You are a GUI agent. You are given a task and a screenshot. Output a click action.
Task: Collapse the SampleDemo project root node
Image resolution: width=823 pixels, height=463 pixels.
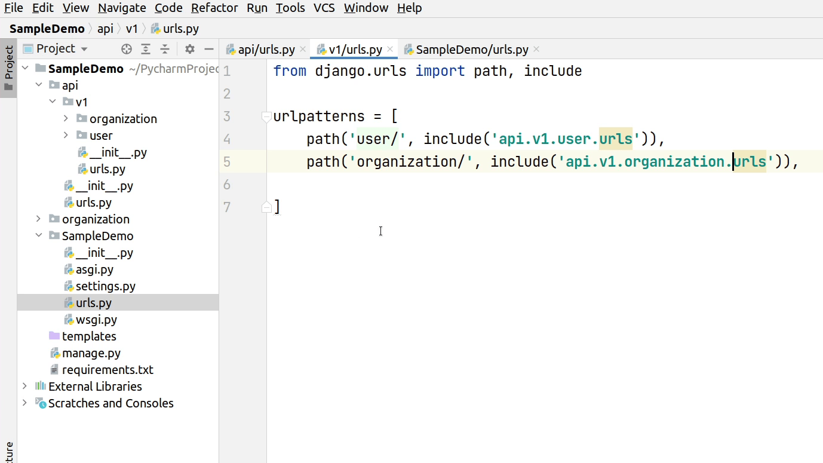pyautogui.click(x=24, y=68)
